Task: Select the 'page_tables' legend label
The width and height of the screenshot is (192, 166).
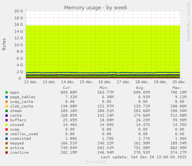Action: pyautogui.click(x=23, y=97)
